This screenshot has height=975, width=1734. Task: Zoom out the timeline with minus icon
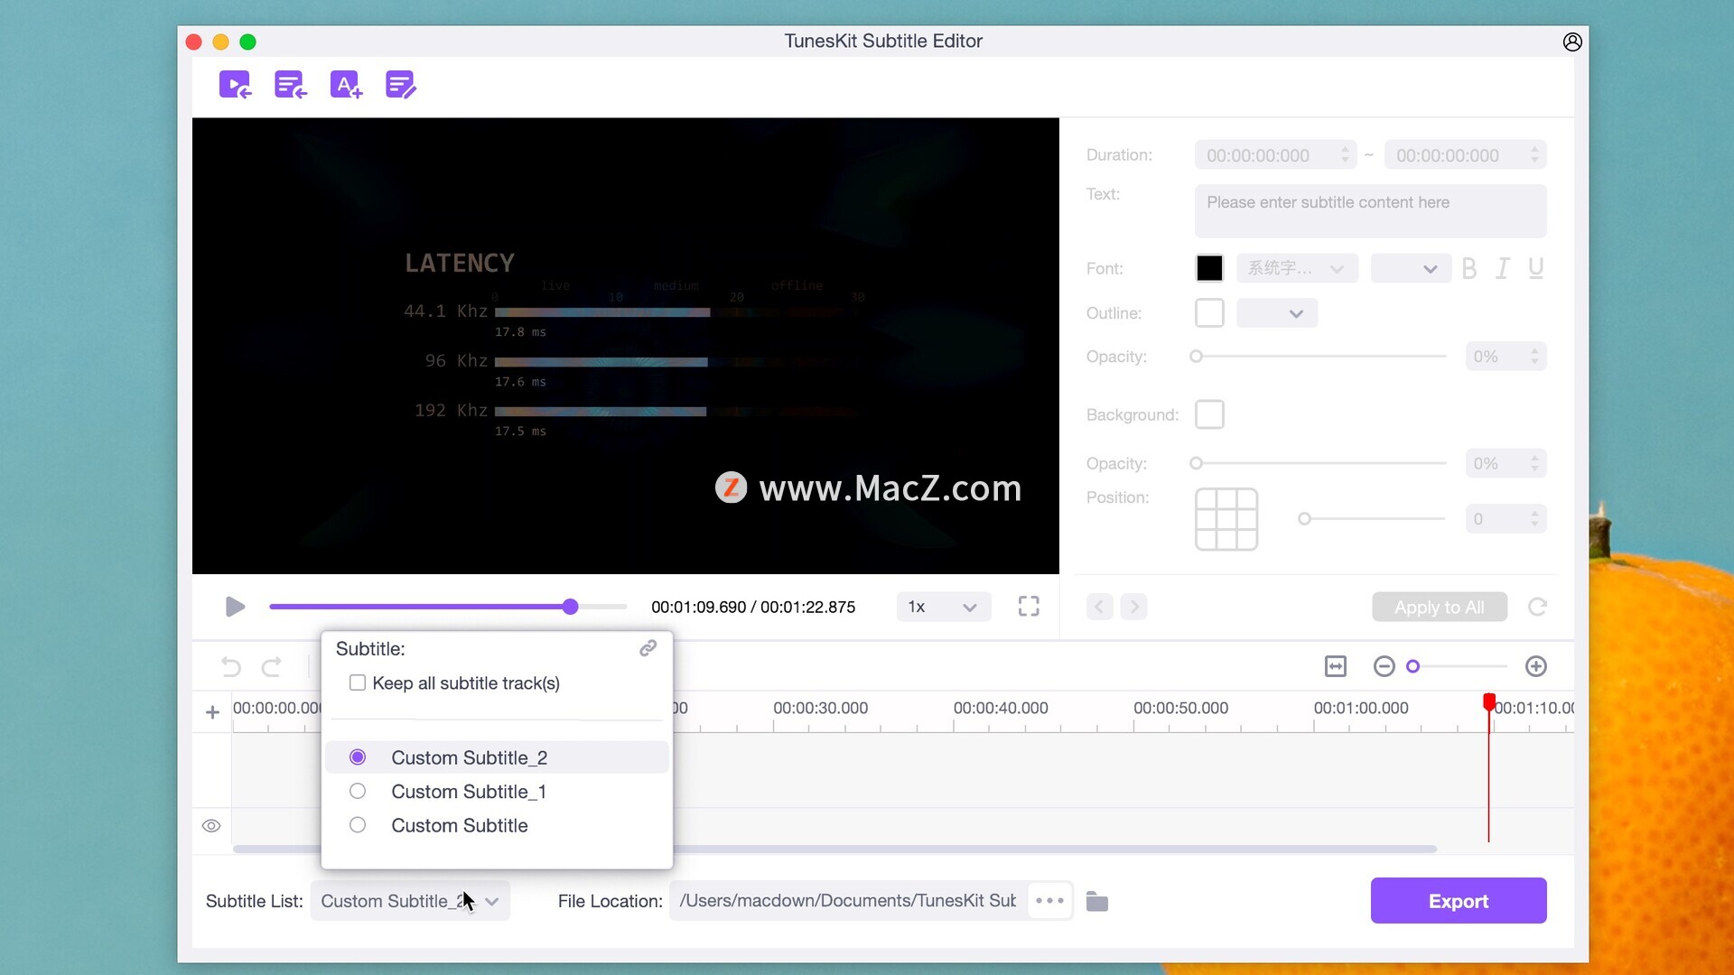tap(1384, 666)
